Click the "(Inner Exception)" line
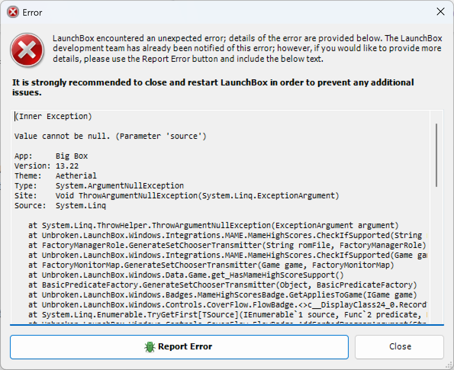The image size is (454, 370). 53,116
